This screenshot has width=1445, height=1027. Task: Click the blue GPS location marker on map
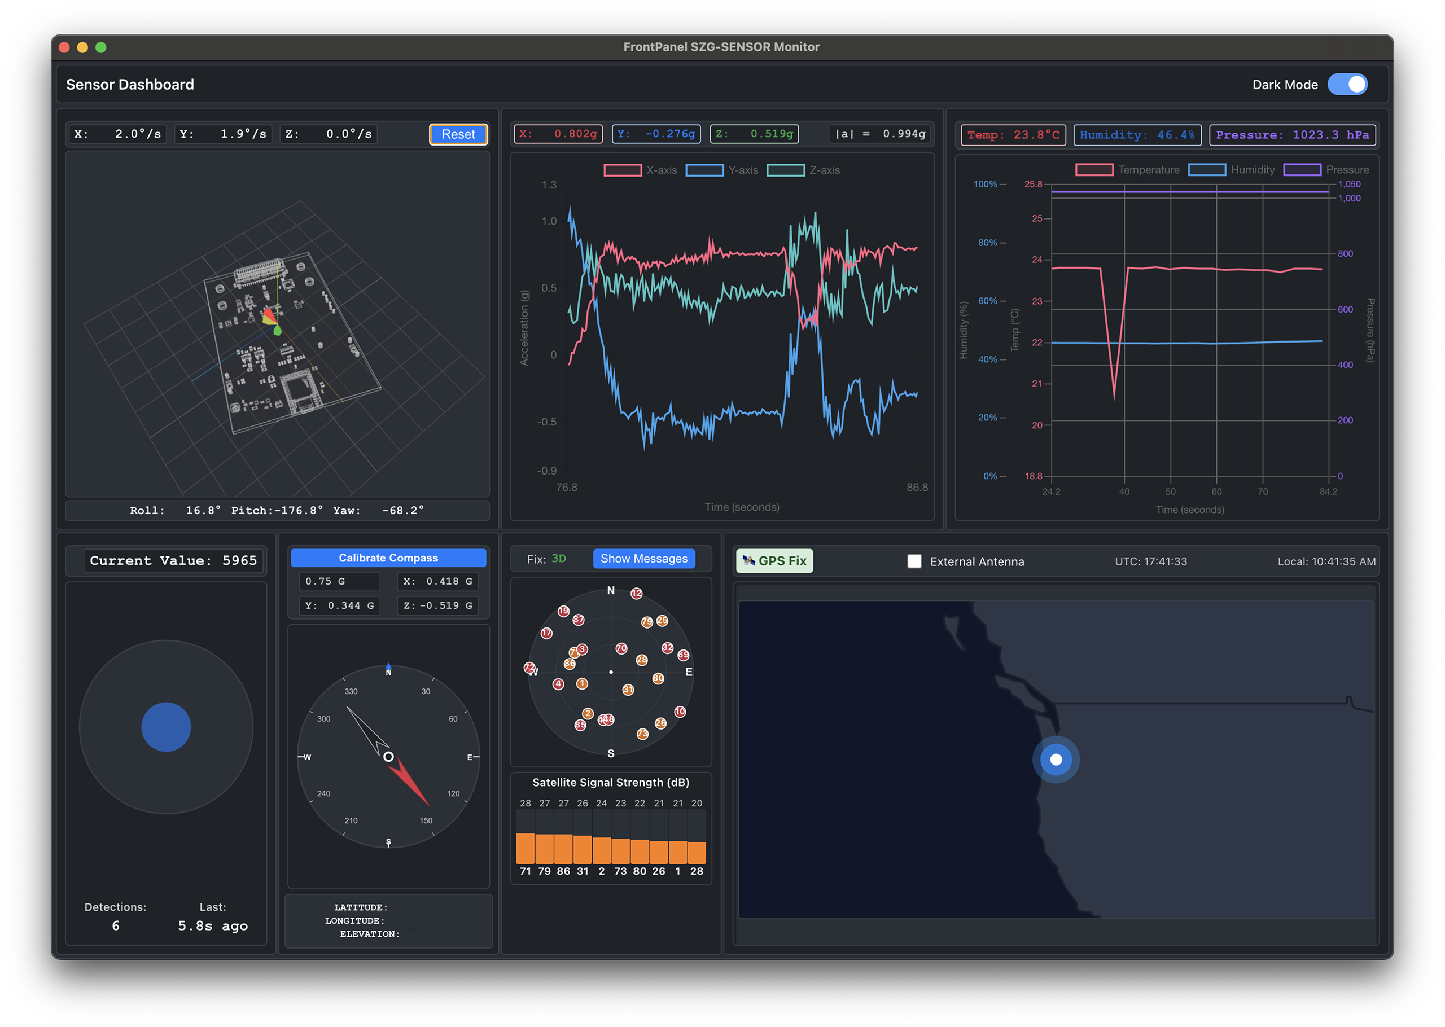tap(1056, 760)
